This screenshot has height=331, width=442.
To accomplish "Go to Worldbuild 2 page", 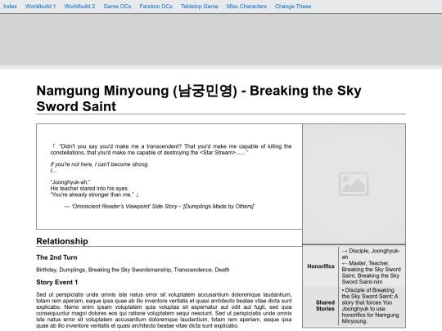I will [x=79, y=7].
